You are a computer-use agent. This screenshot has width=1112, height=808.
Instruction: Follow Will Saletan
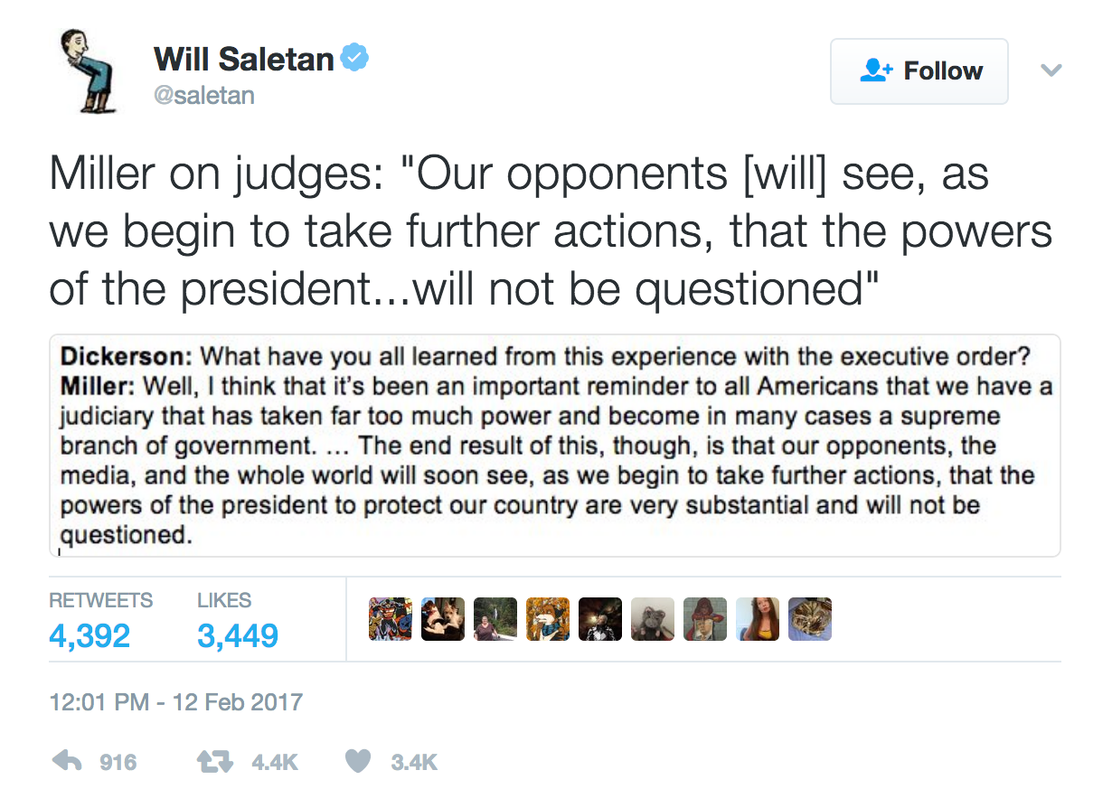(x=919, y=71)
